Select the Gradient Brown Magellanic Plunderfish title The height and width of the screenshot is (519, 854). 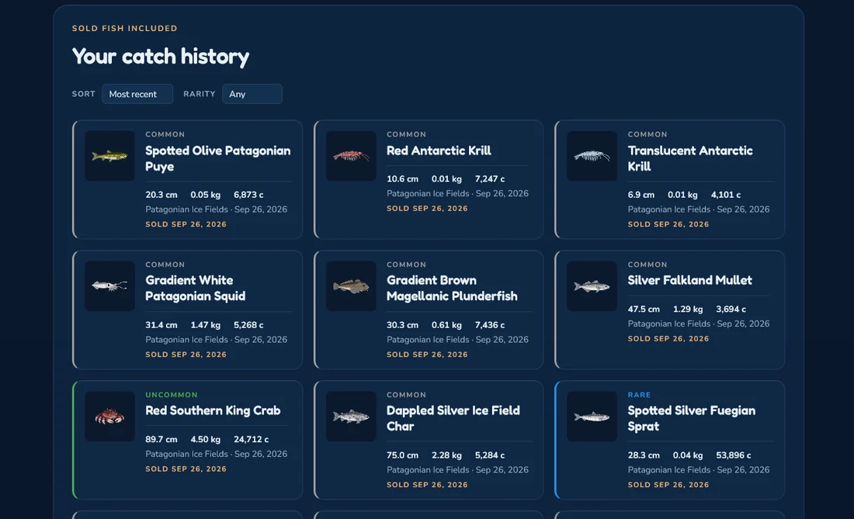[452, 289]
